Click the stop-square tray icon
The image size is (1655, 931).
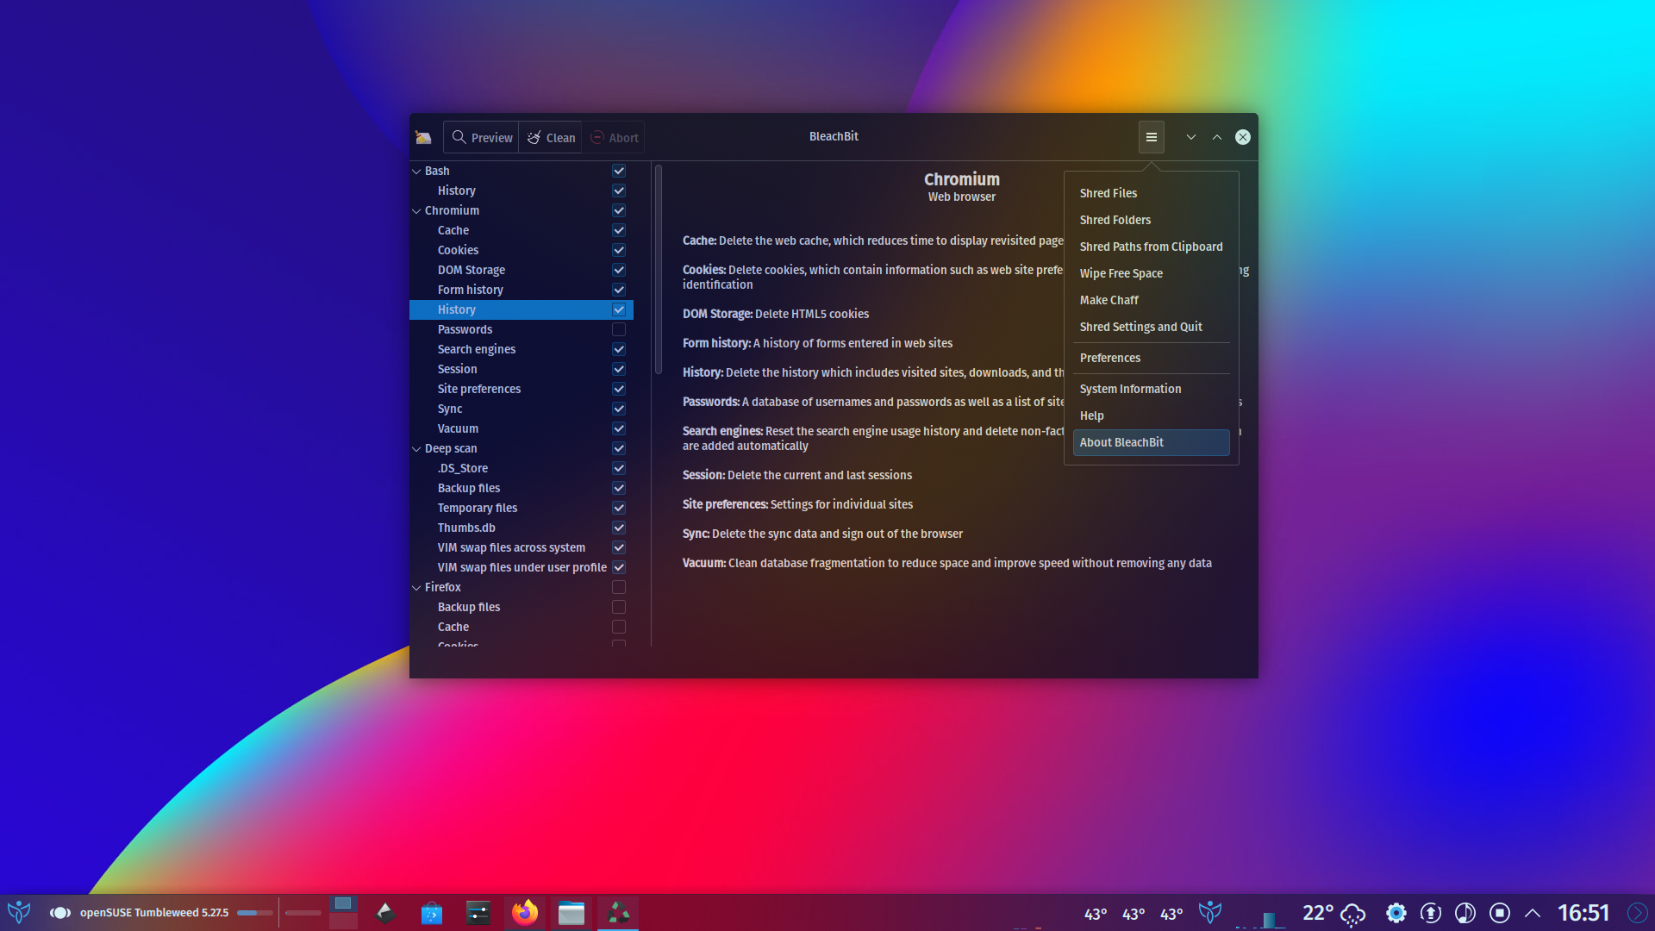pos(1500,913)
